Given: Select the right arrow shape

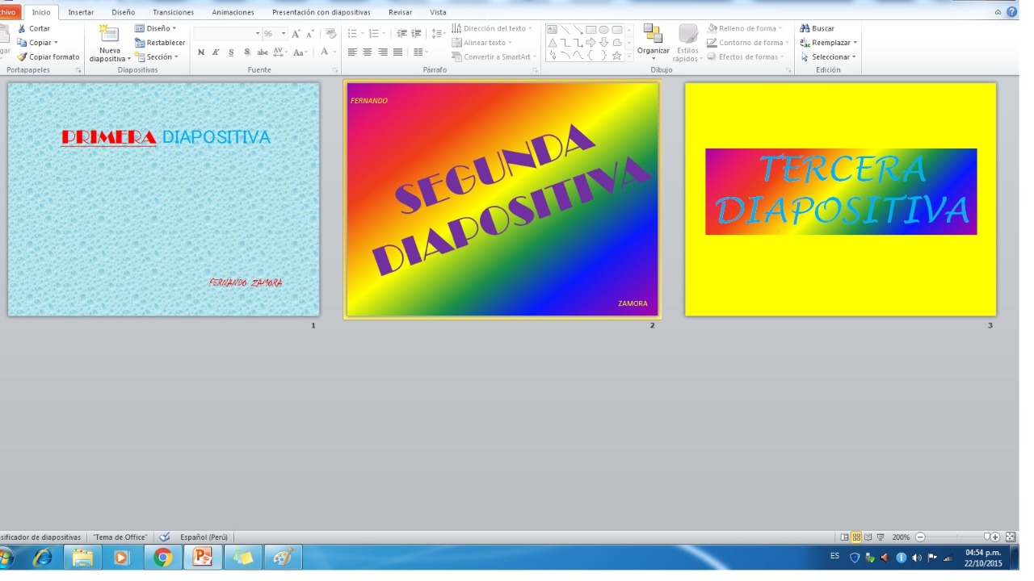Looking at the screenshot, I should coord(591,43).
